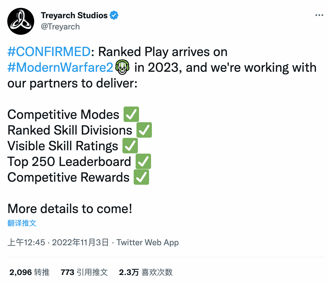This screenshot has width=329, height=282.
Task: View the 773 引用推文 quote tweets
Action: pos(84,272)
